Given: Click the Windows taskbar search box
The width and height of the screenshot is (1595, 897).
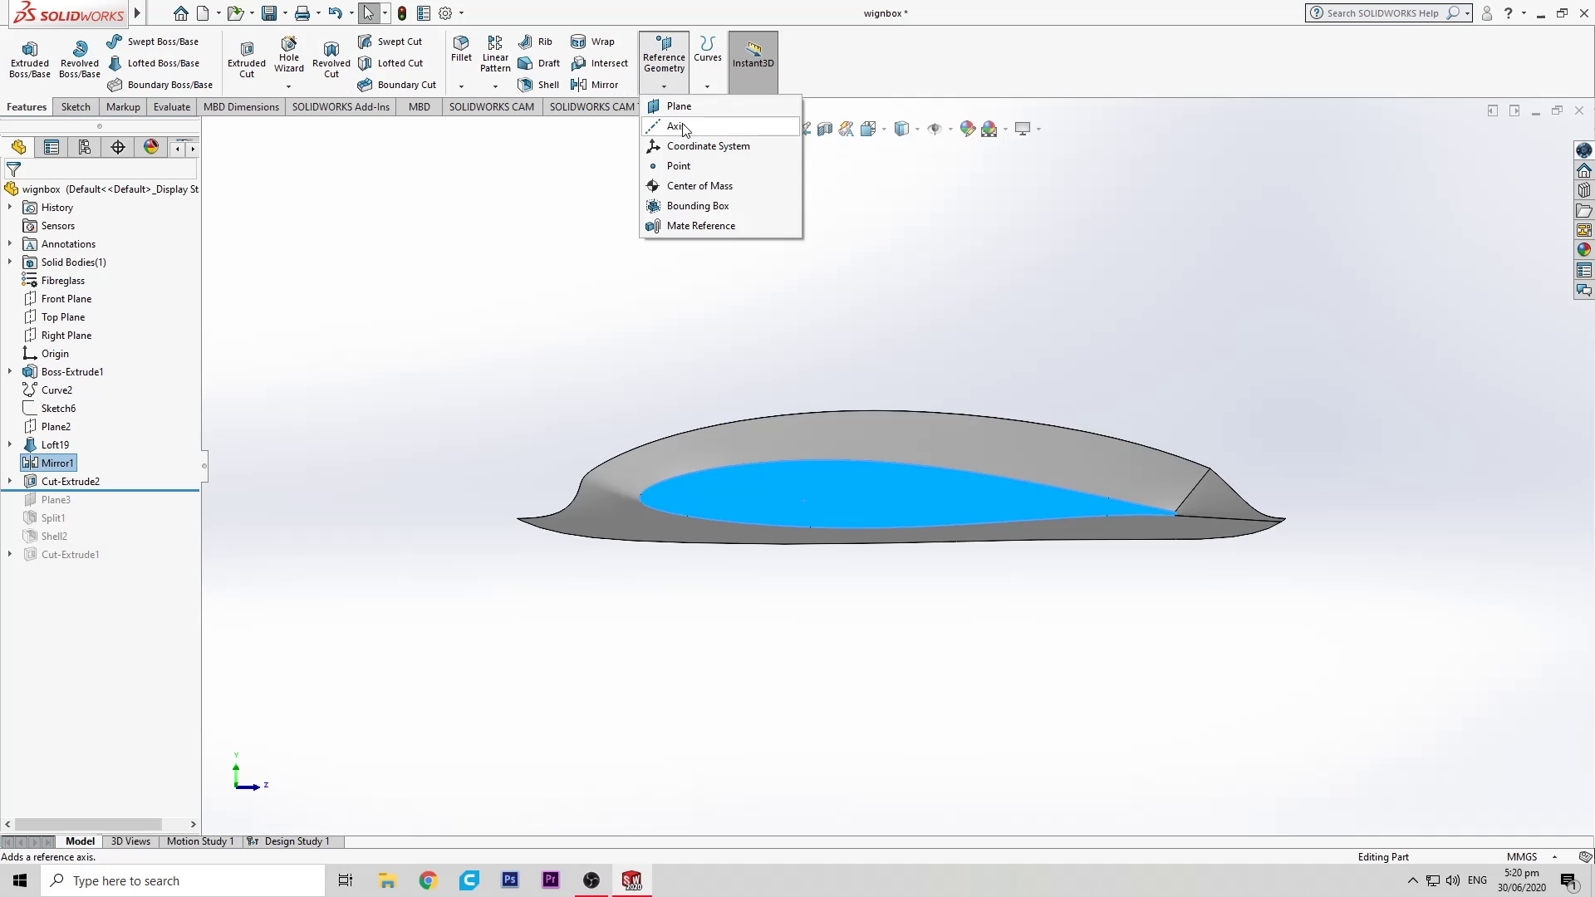Looking at the screenshot, I should click(183, 880).
